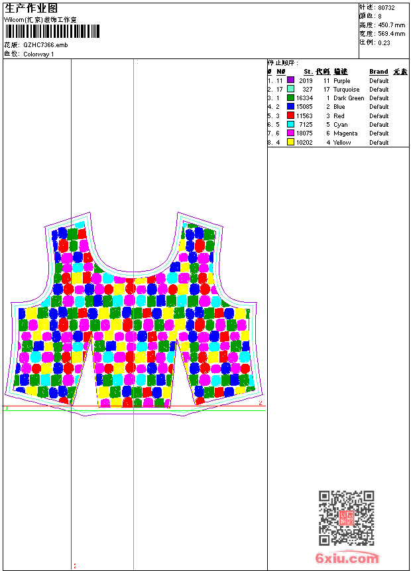Click the Yellow row Default brand
This screenshot has height=571, width=411.
[x=379, y=142]
